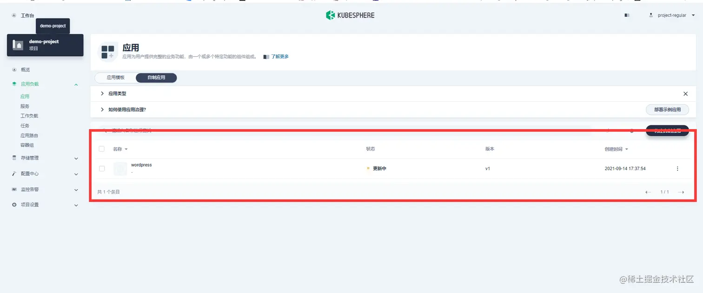This screenshot has width=703, height=293.
Task: Collapse the 应用负载 menu chevron
Action: pos(76,85)
